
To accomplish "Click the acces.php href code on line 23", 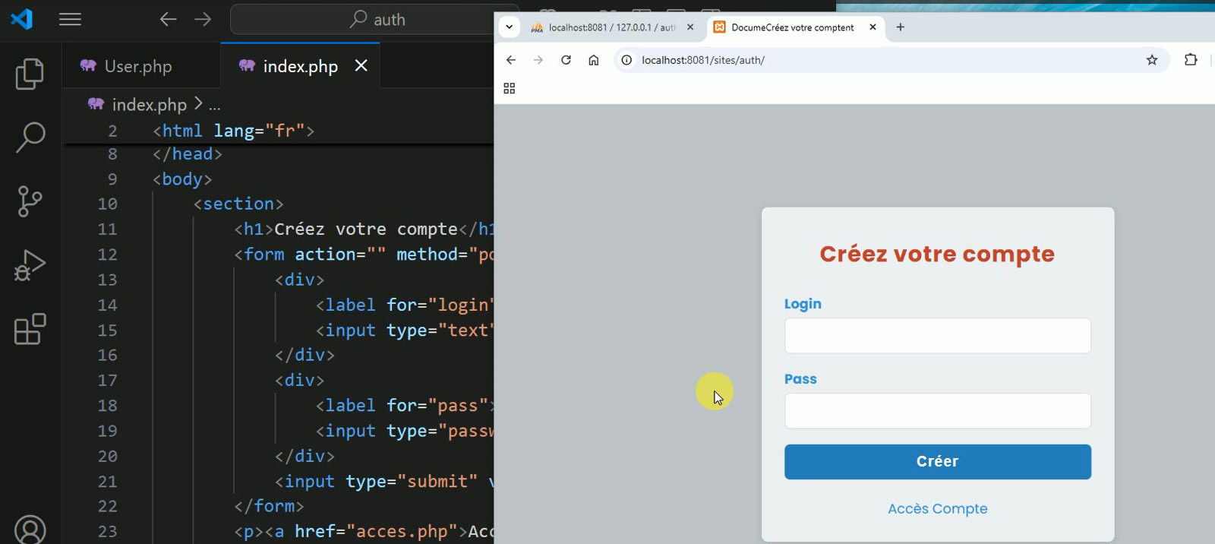I will [364, 531].
